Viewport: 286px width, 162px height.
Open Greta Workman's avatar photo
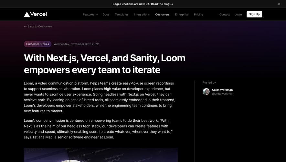point(206,92)
